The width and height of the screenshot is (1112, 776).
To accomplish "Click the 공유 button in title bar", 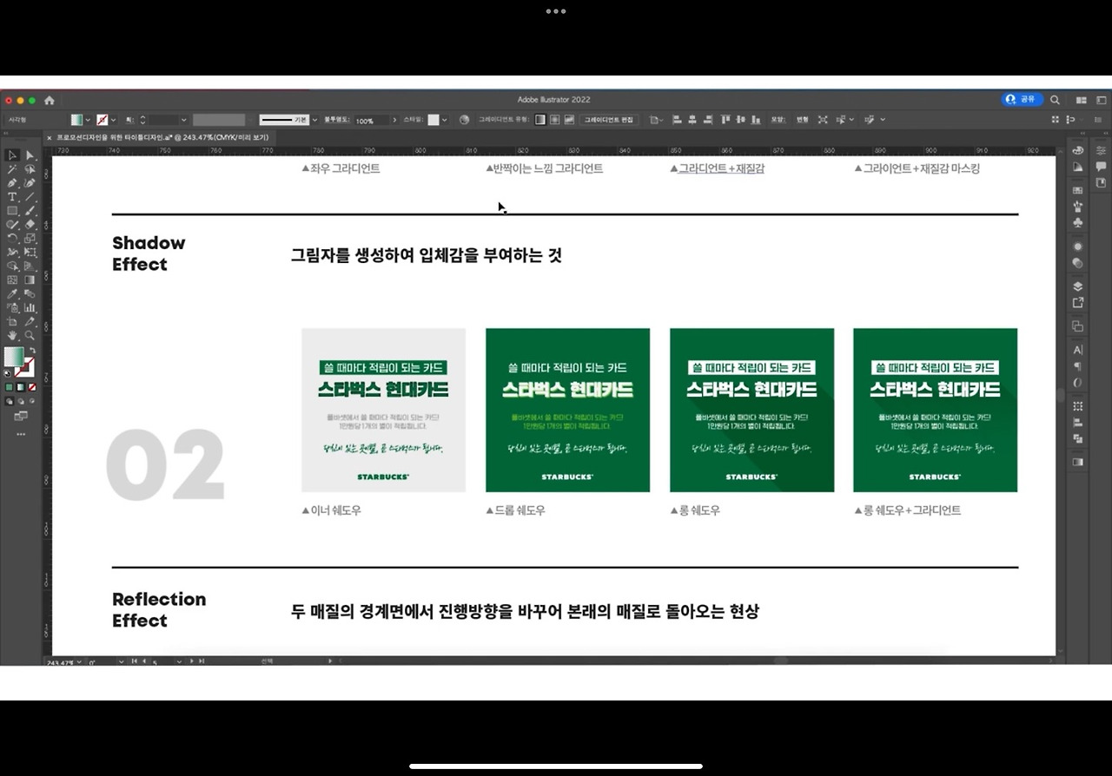I will click(1022, 99).
